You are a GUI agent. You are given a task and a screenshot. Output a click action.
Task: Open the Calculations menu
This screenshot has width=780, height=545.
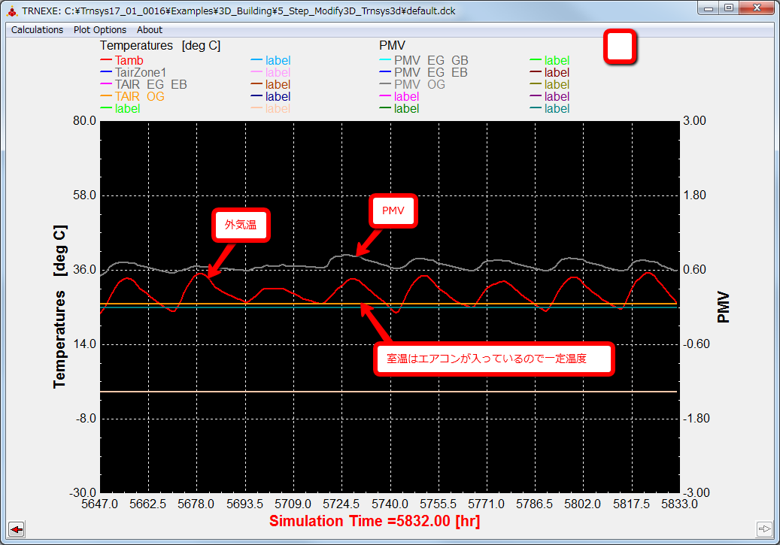[38, 30]
